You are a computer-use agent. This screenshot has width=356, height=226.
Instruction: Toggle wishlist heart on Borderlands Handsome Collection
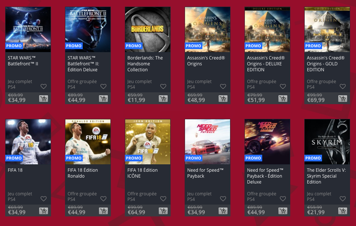[163, 86]
